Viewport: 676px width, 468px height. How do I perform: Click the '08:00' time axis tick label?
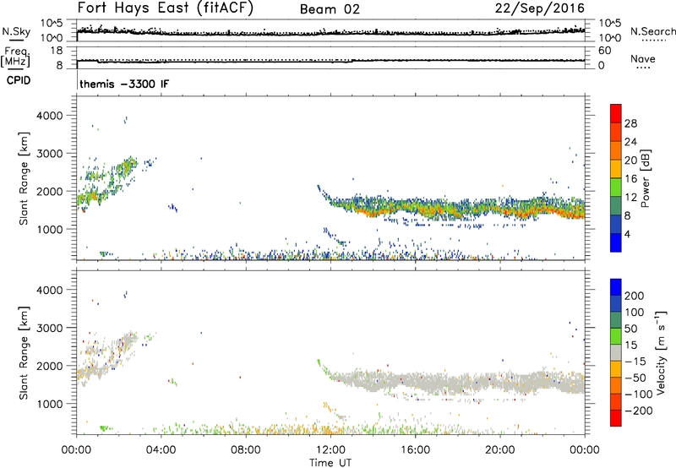pos(246,450)
